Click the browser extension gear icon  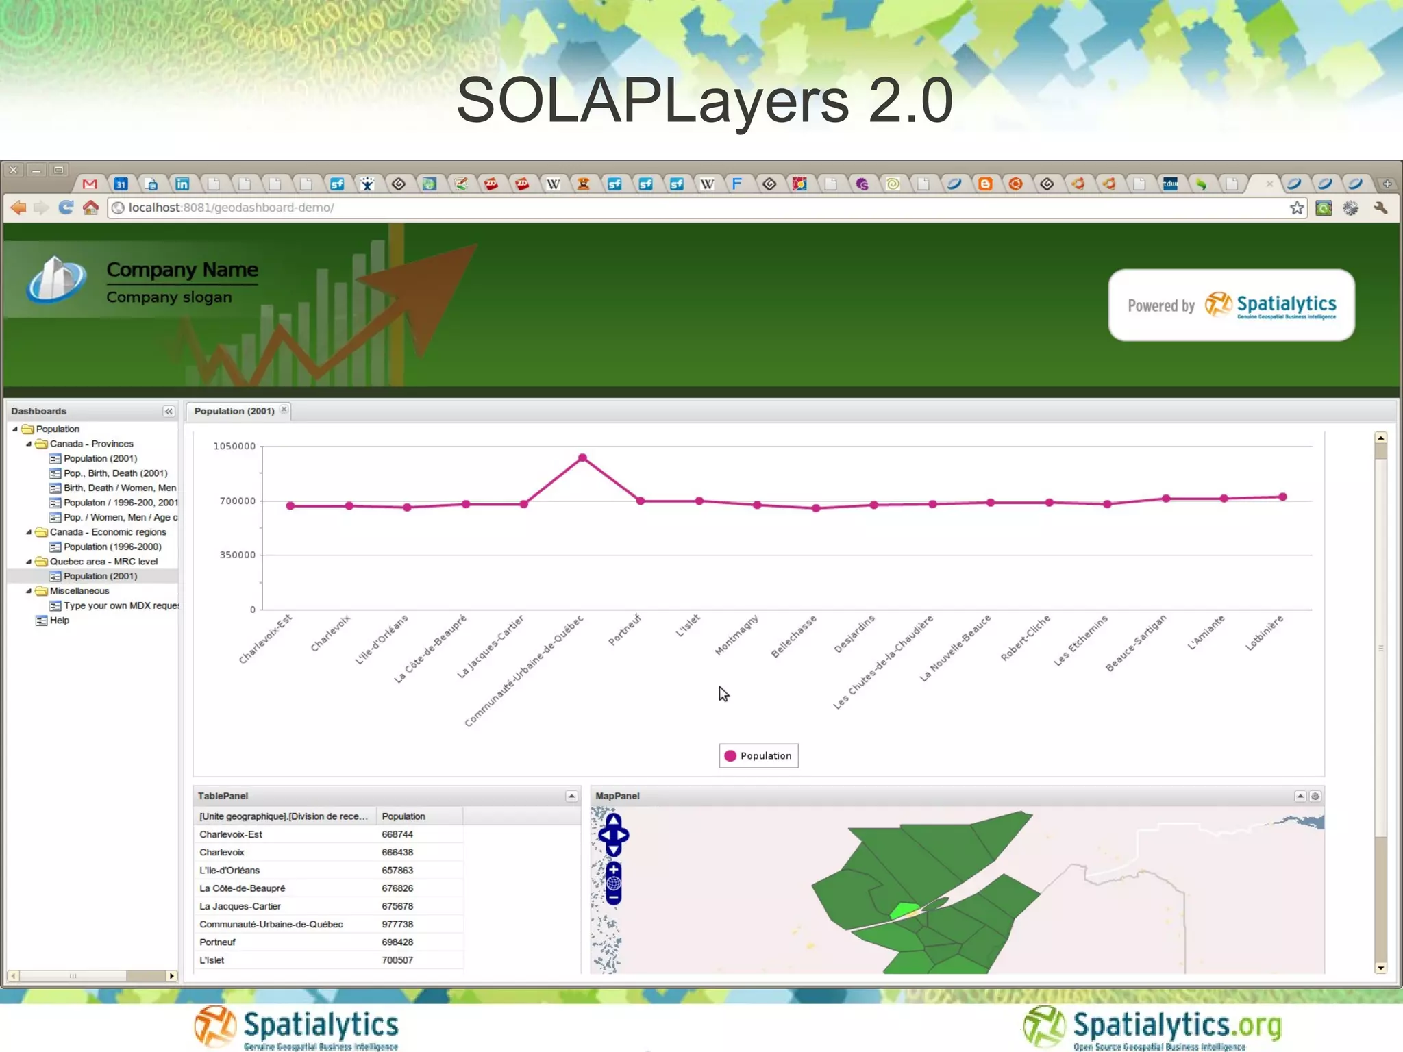coord(1350,208)
